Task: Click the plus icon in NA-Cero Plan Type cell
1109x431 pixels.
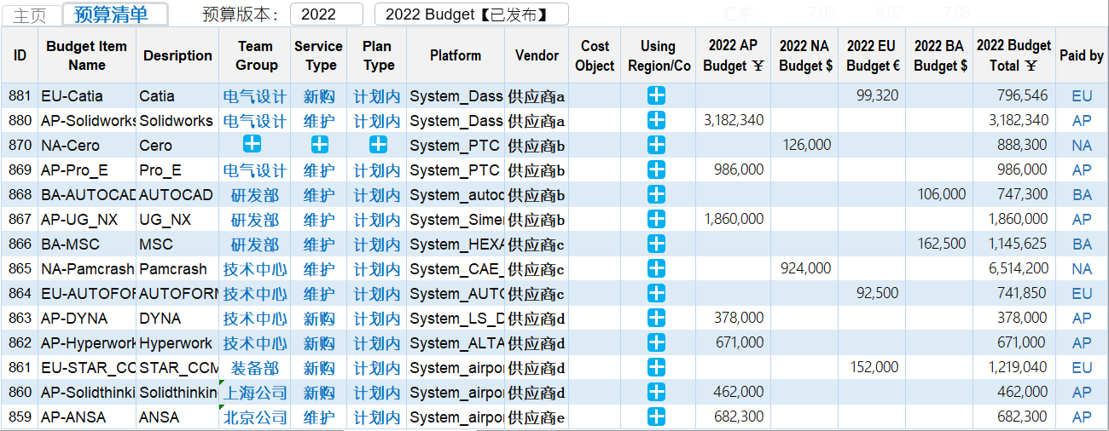Action: pyautogui.click(x=378, y=146)
